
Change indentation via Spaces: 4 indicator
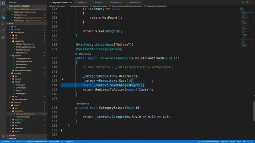224,141
